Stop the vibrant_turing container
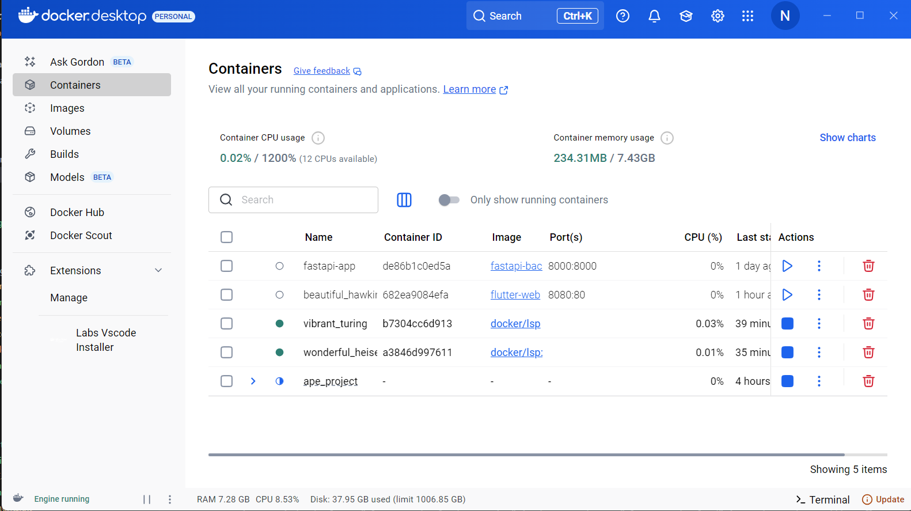This screenshot has height=511, width=911. click(787, 323)
